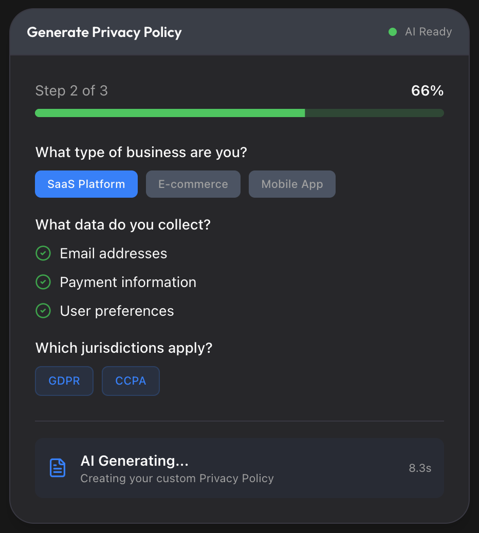The height and width of the screenshot is (533, 479).
Task: Click the checkmark icon next to Email addresses
Action: (43, 253)
